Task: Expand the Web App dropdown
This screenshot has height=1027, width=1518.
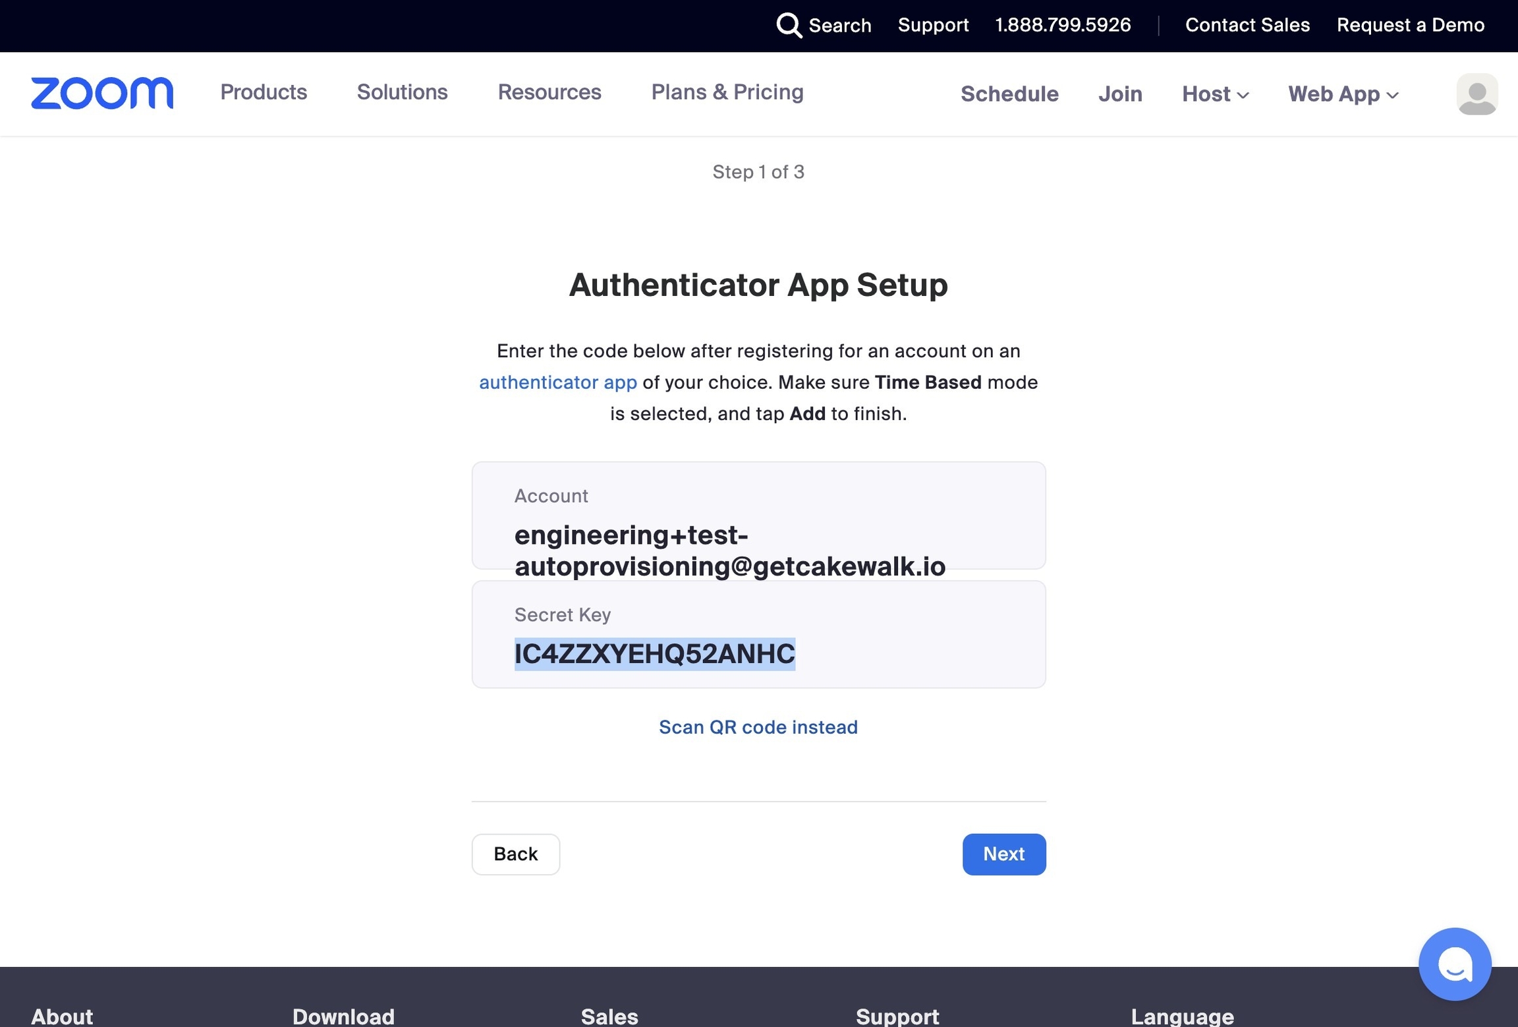Action: coord(1343,94)
